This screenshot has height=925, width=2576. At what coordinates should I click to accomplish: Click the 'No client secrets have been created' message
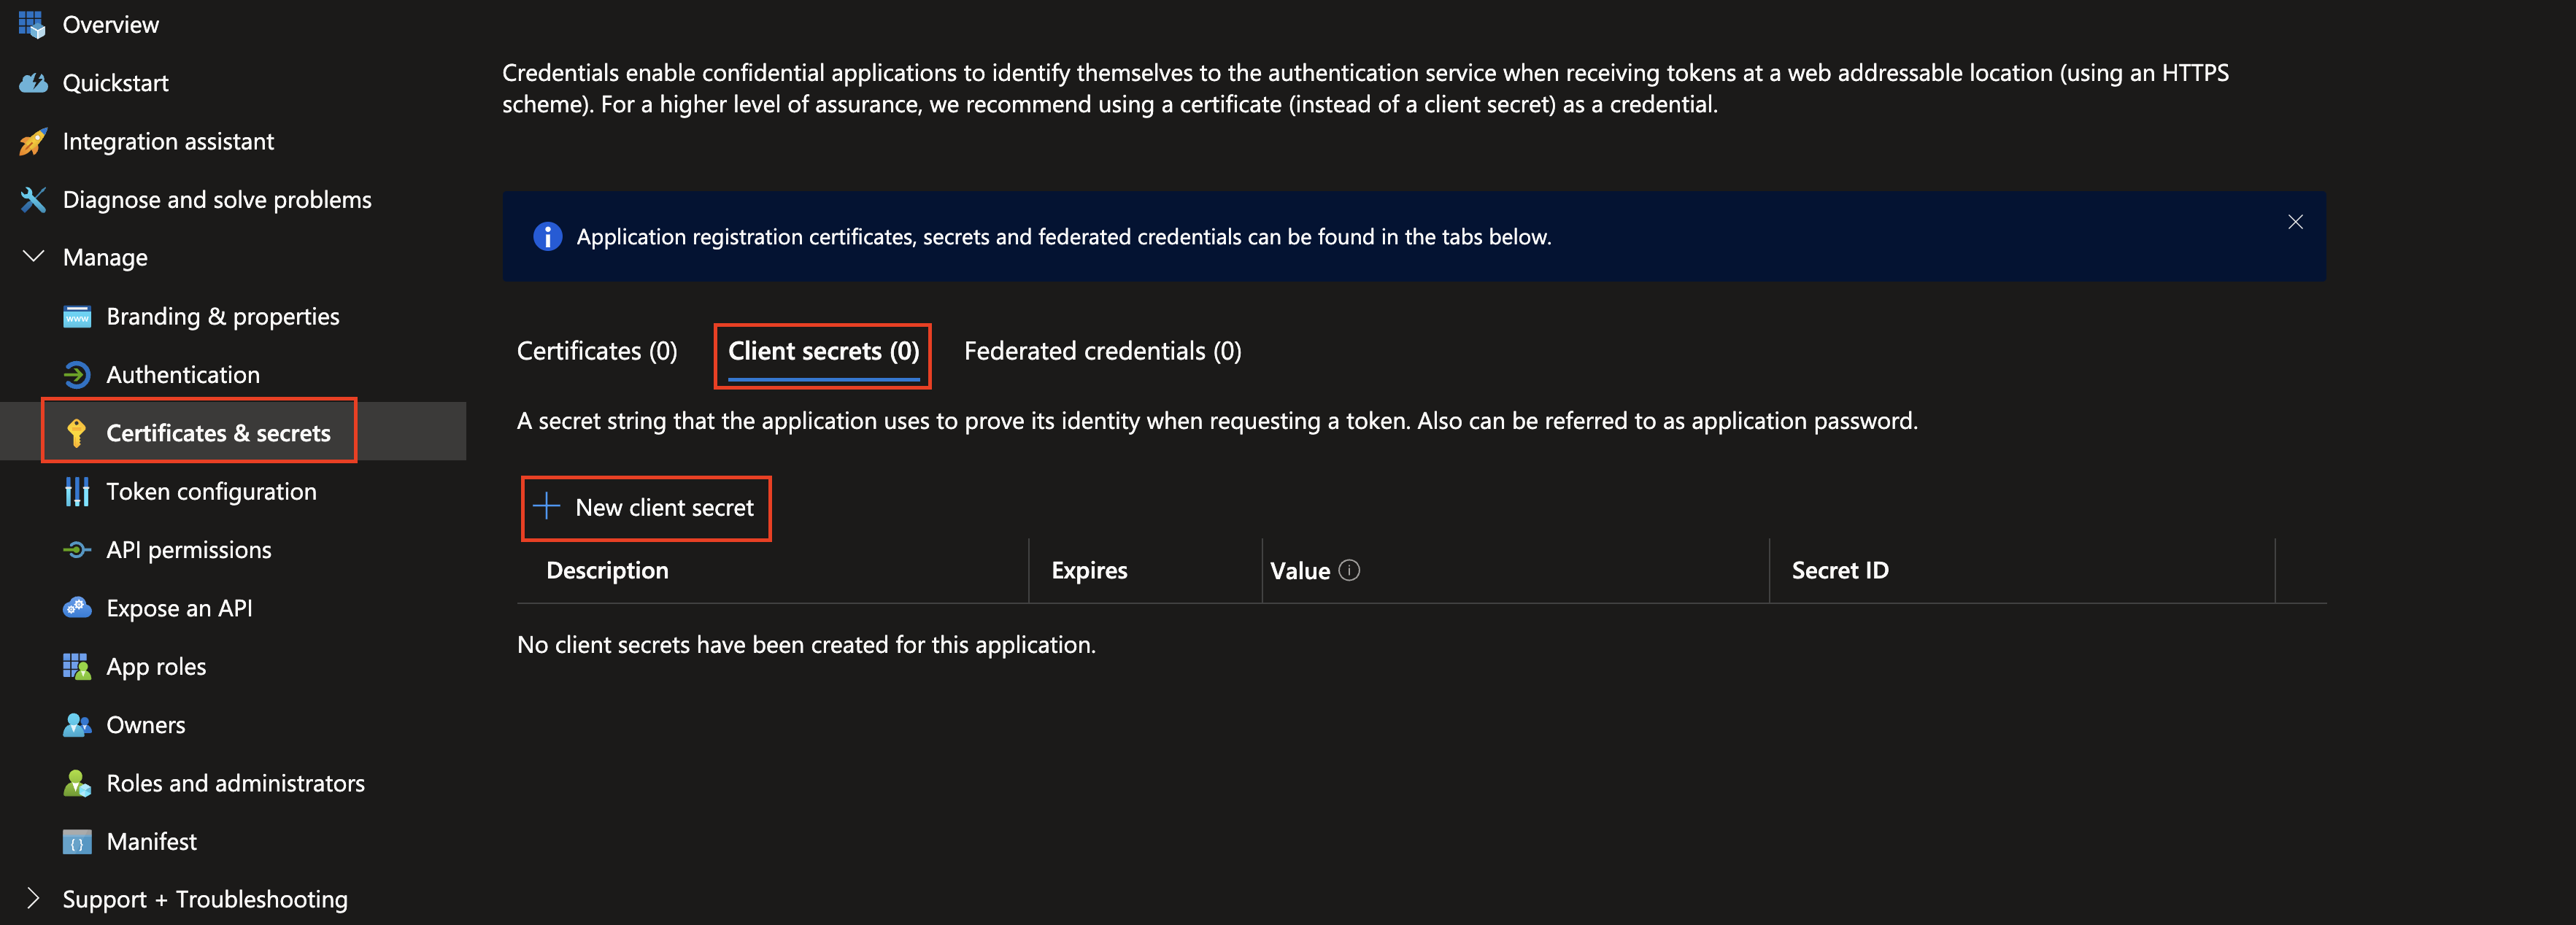click(806, 645)
